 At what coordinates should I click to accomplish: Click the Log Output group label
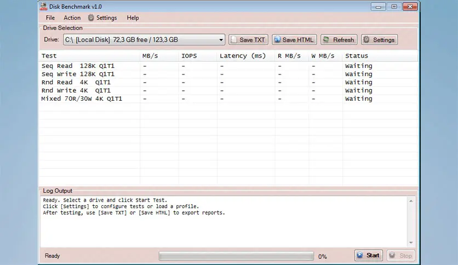[57, 191]
